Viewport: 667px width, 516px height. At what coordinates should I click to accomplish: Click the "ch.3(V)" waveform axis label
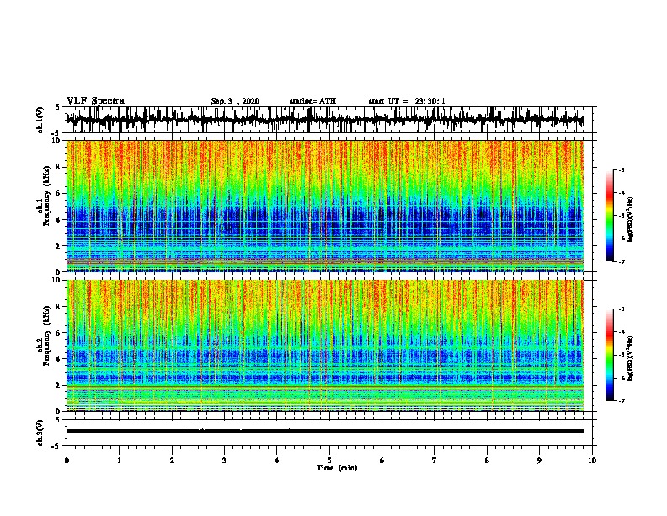[x=40, y=433]
